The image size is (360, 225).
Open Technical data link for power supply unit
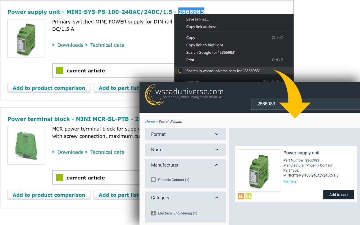[x=107, y=45]
